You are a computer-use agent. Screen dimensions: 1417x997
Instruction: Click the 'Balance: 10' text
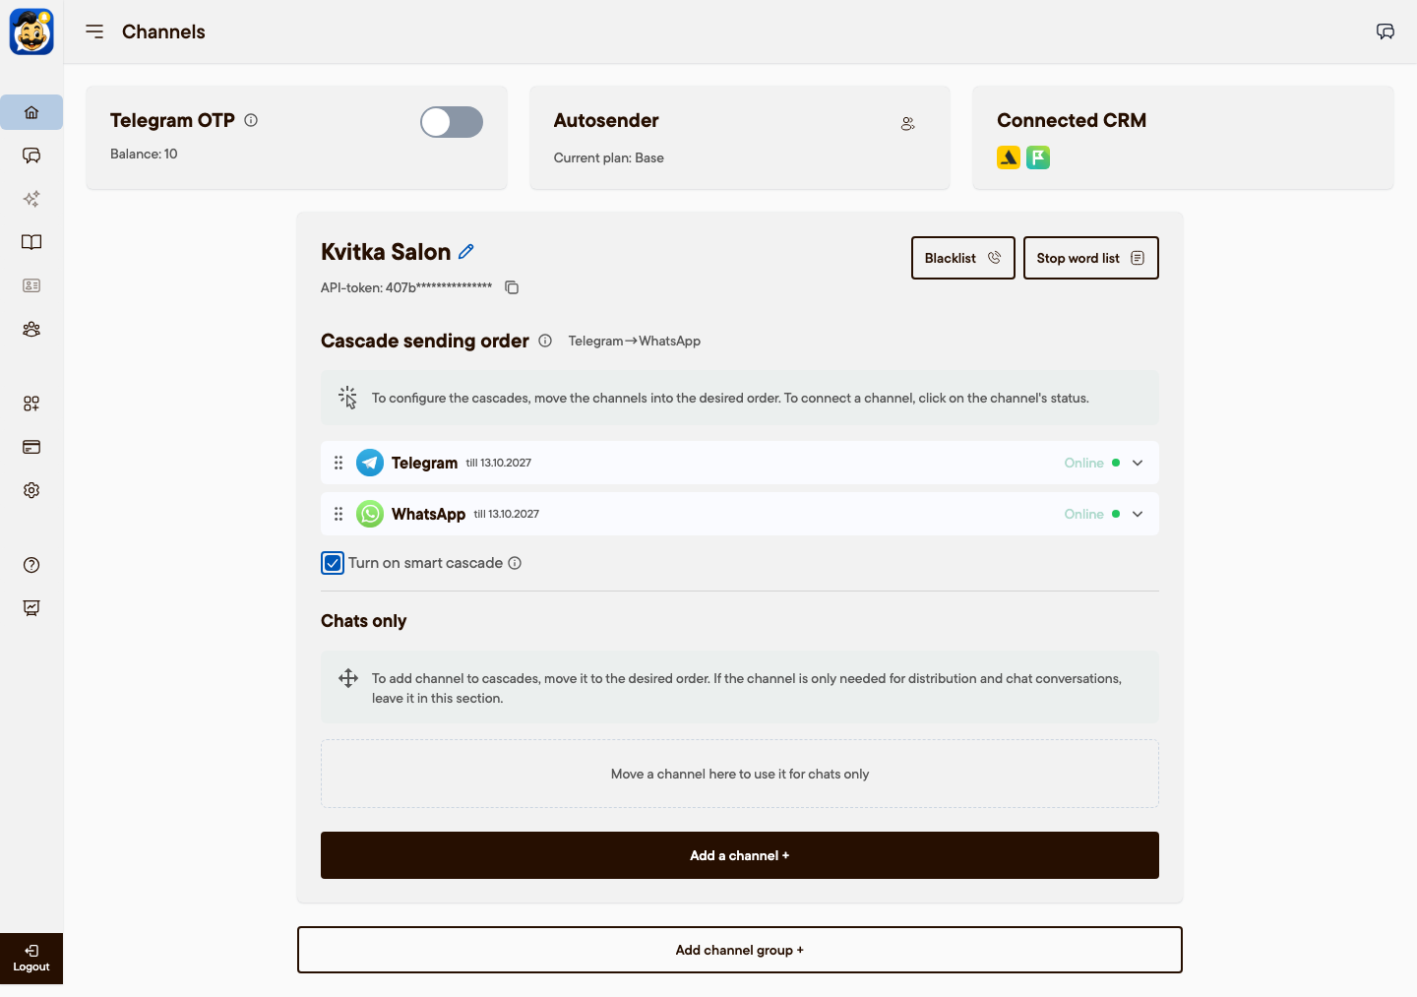click(144, 154)
